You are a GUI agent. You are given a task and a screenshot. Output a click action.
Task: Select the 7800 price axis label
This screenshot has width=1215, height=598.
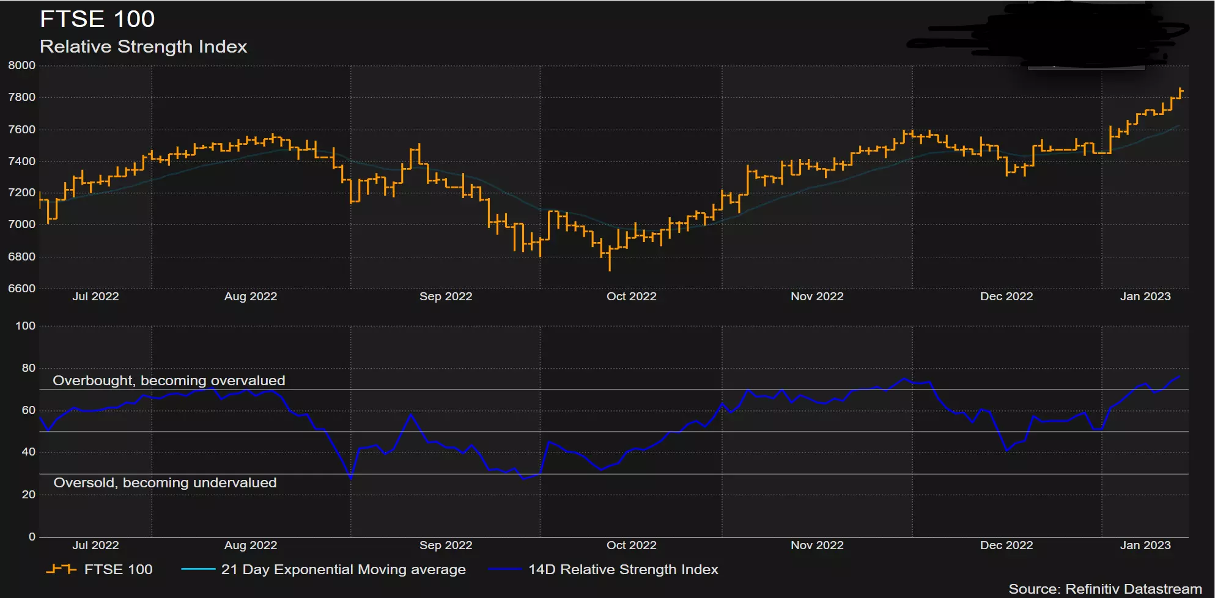coord(21,97)
